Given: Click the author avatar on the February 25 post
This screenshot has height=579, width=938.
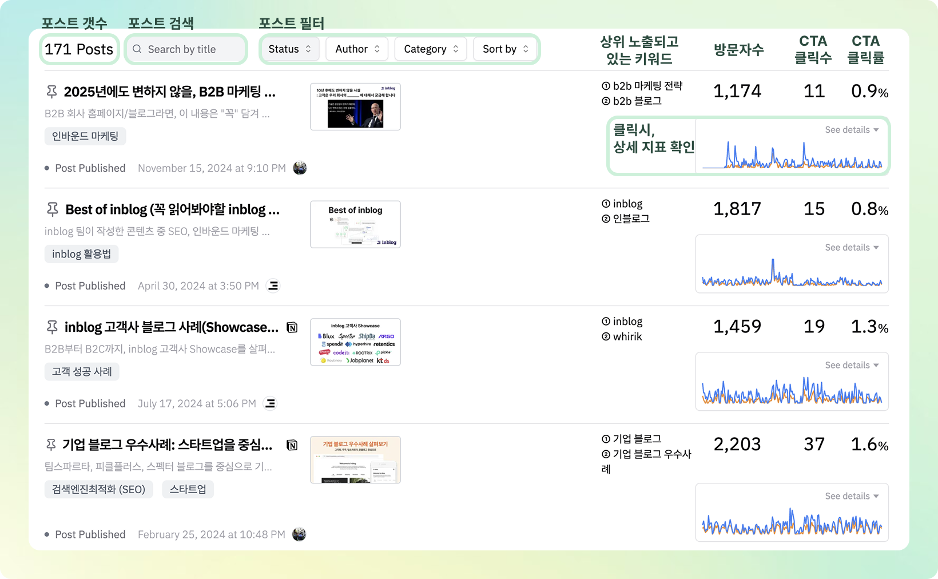Looking at the screenshot, I should click(x=299, y=534).
